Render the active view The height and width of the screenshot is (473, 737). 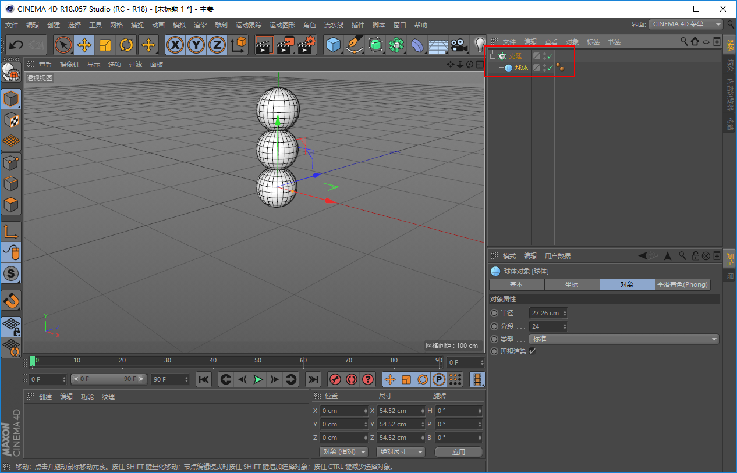point(265,45)
